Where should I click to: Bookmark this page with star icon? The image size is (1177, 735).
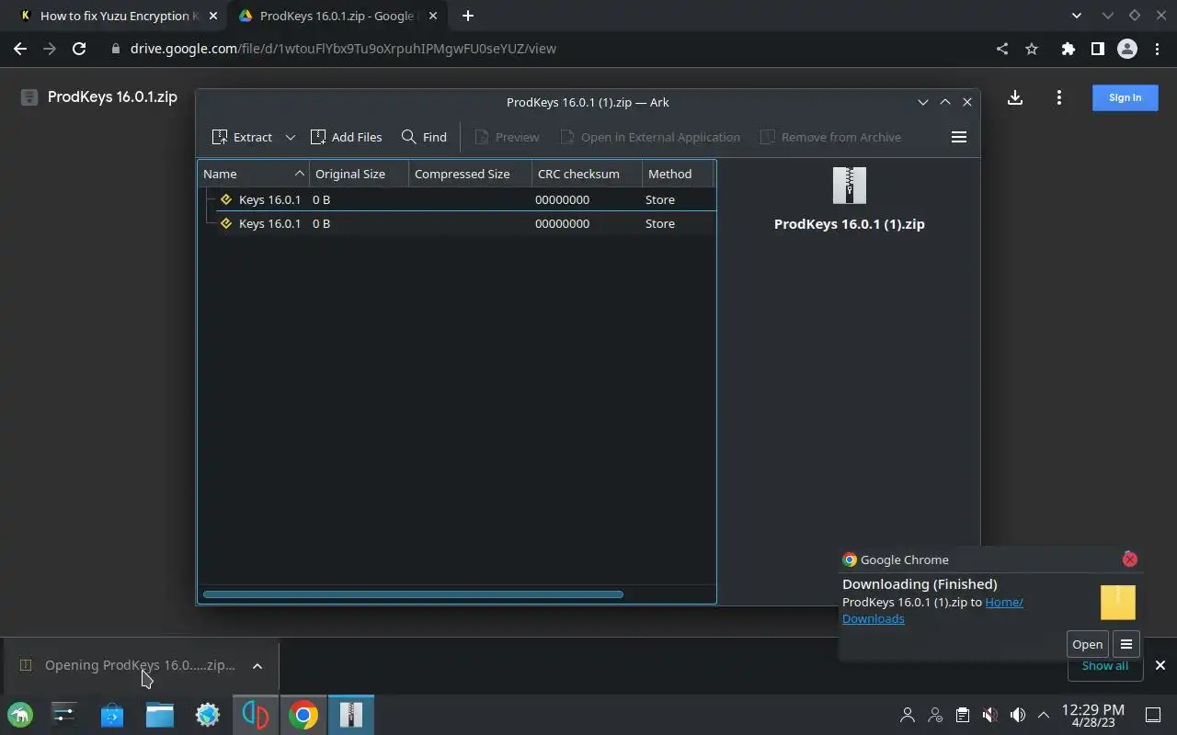1032,49
